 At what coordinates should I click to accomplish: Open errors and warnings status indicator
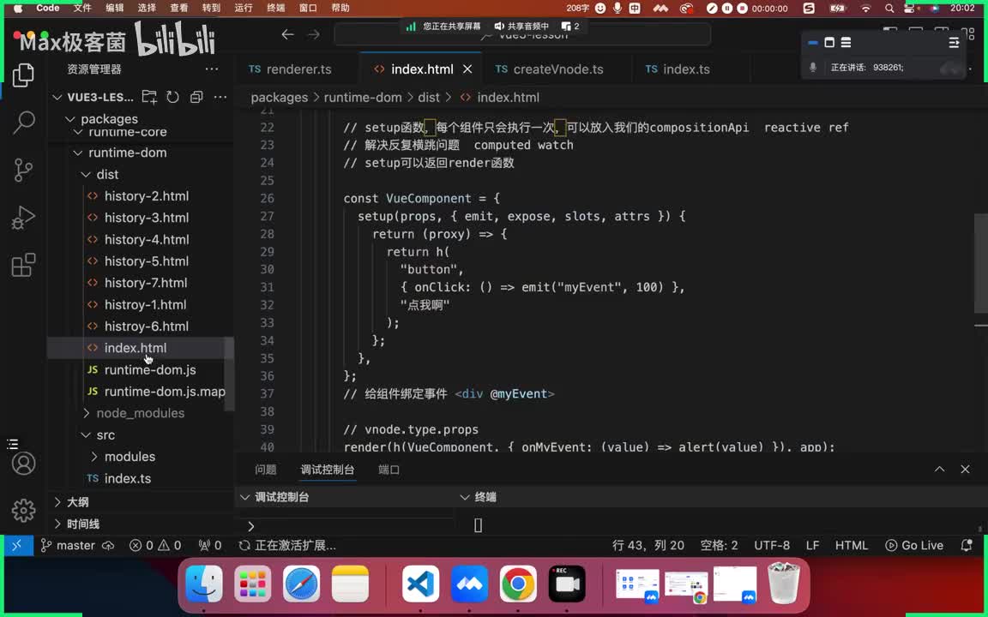click(155, 545)
